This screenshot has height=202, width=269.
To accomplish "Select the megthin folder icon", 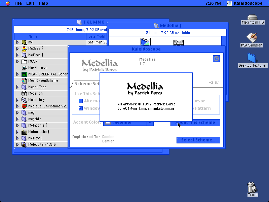I will tap(24, 119).
